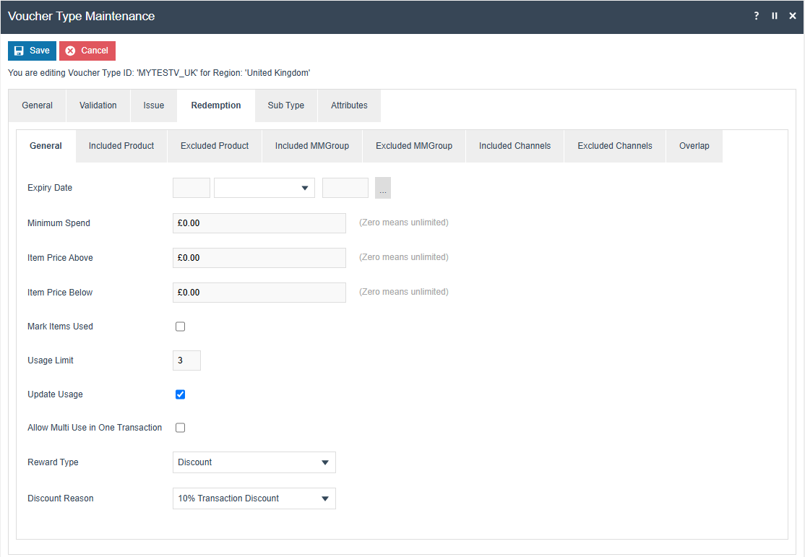The width and height of the screenshot is (805, 557).
Task: Click 'Zero means unlimited' hint beside Minimum Spend
Action: (403, 223)
